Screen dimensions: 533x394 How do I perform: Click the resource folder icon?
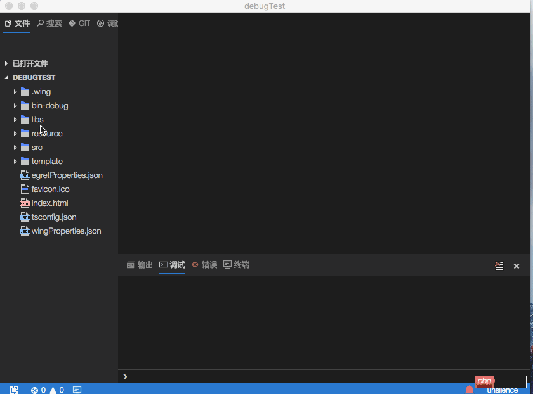pyautogui.click(x=25, y=134)
